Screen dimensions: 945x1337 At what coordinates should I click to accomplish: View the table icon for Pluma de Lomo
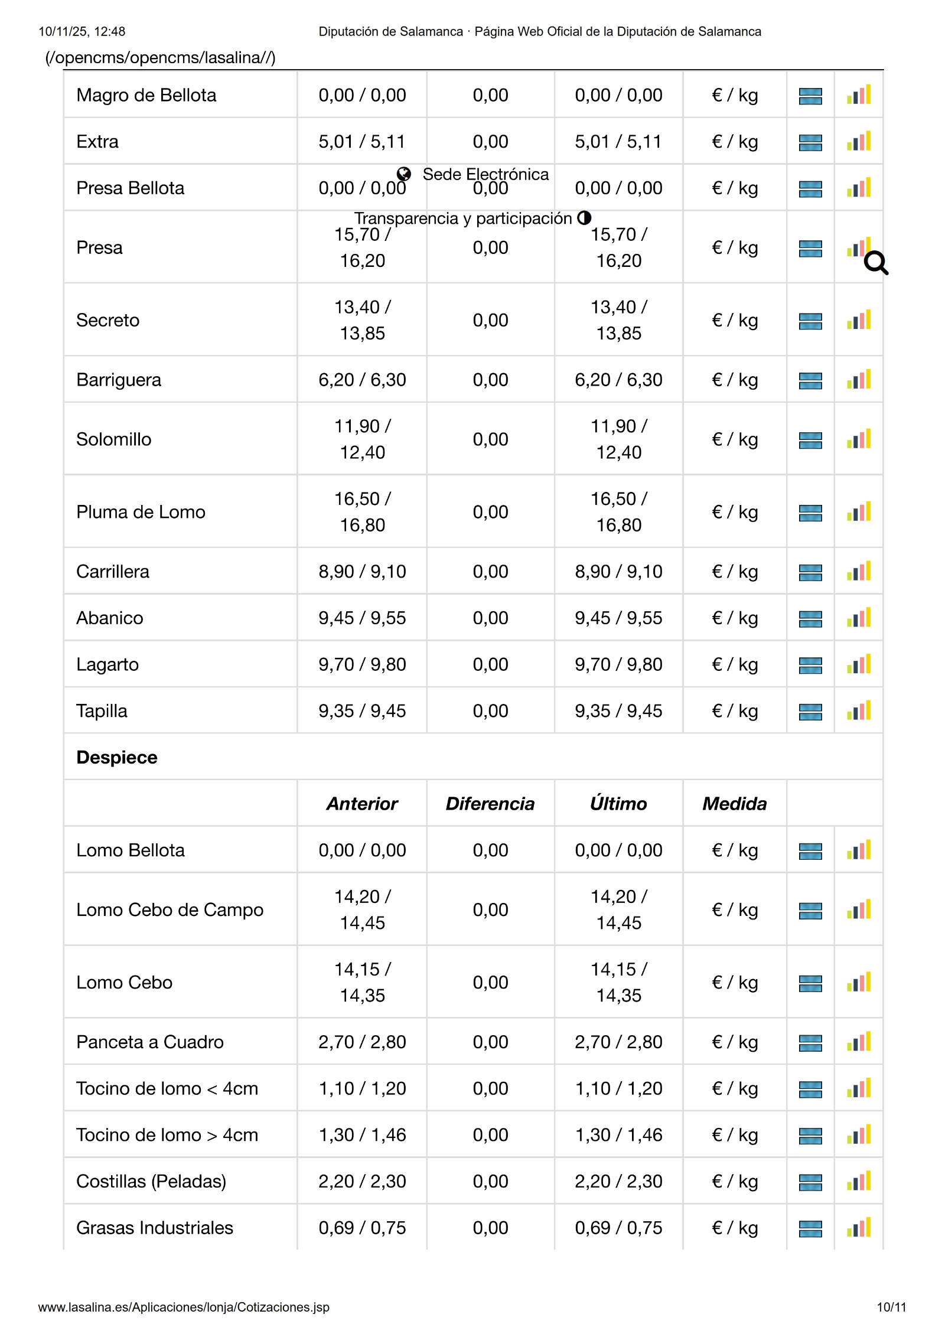click(810, 513)
